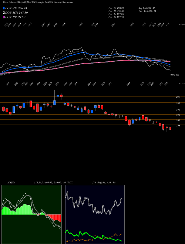
Task: Click the red MACD histogram bars
Action: tap(54, 218)
